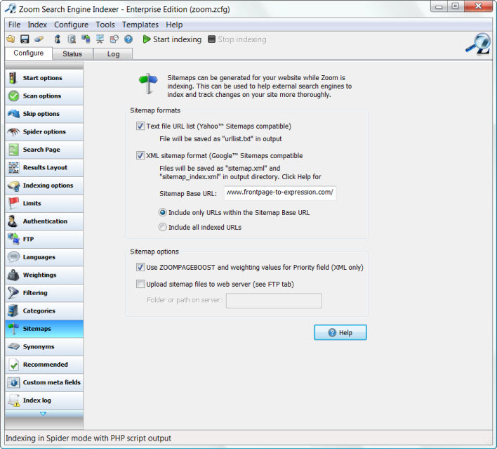The height and width of the screenshot is (449, 497).
Task: Click the Folder or path on server field
Action: [274, 301]
